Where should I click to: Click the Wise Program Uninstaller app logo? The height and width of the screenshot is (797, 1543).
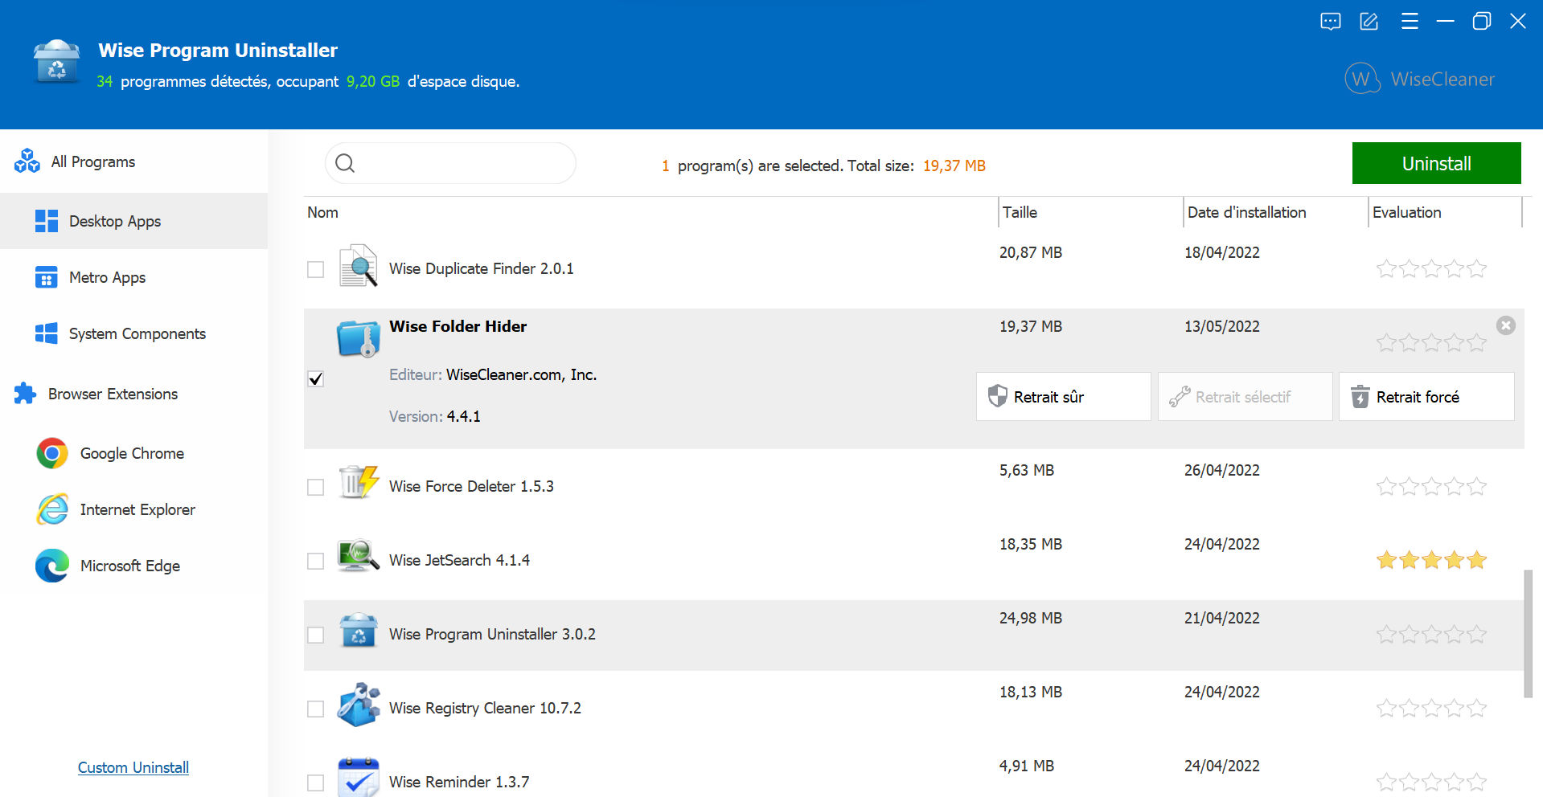(57, 62)
